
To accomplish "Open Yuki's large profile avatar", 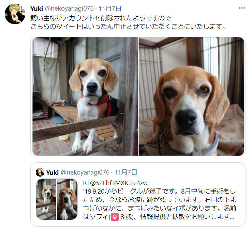I will [15, 14].
